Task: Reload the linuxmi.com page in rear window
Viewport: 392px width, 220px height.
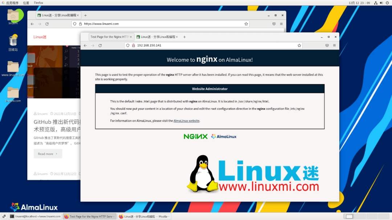Action: [47, 24]
